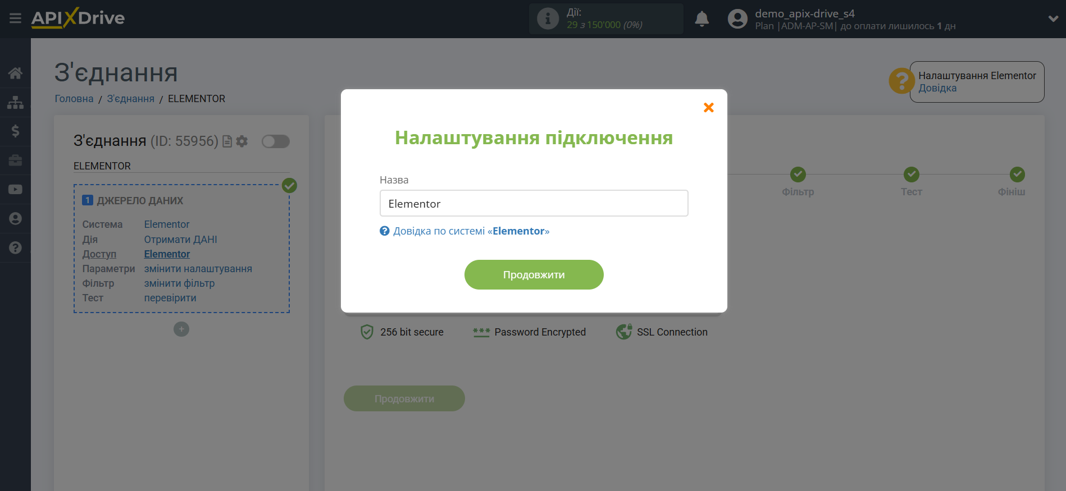Open the YouTube video icon in sidebar
Screen dimensions: 1066x491
pos(15,190)
